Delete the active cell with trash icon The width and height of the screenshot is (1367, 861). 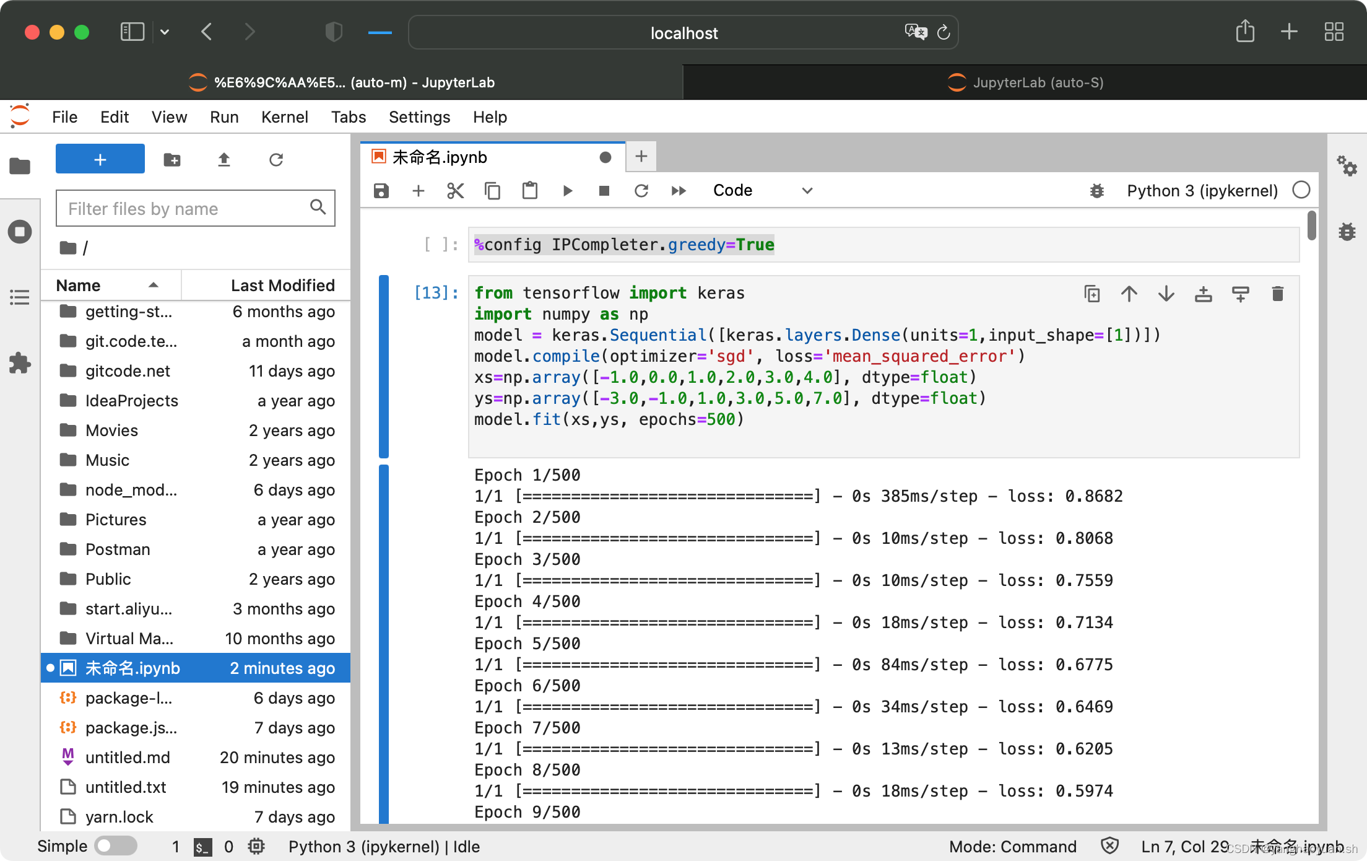1278,294
